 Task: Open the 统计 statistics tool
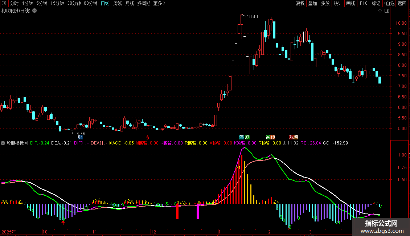338,3
